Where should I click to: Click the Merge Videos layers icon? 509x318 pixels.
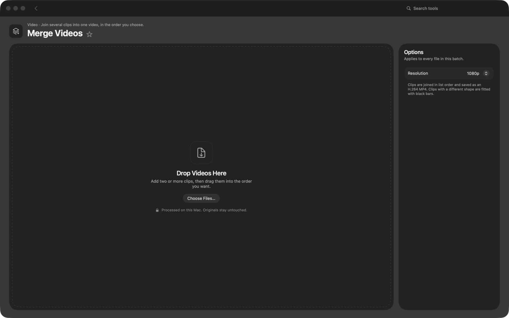pos(16,31)
